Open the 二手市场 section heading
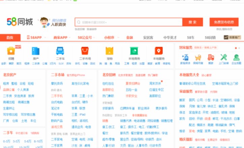 [x=58, y=75]
